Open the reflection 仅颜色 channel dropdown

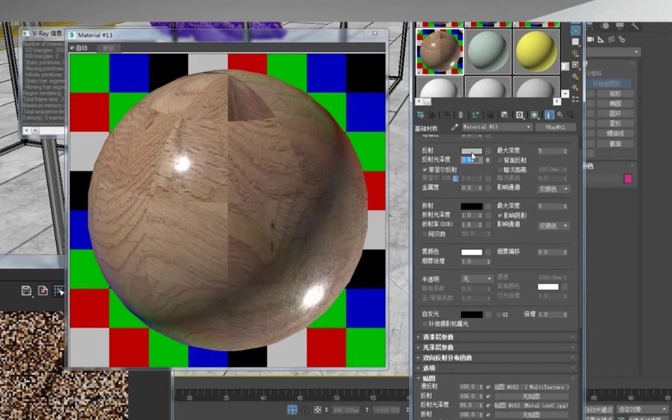tap(553, 188)
